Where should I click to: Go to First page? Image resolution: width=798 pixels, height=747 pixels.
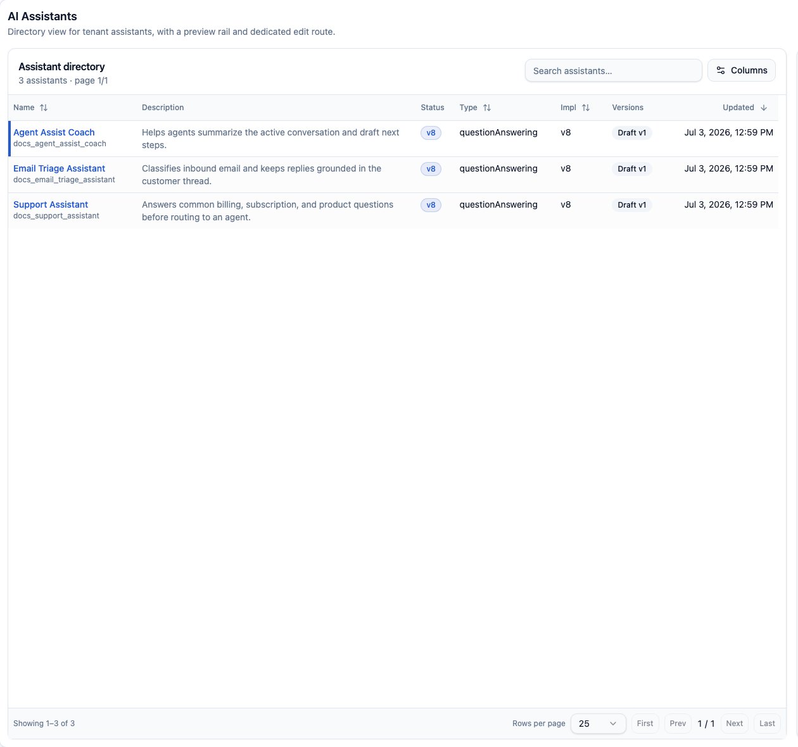coord(645,724)
